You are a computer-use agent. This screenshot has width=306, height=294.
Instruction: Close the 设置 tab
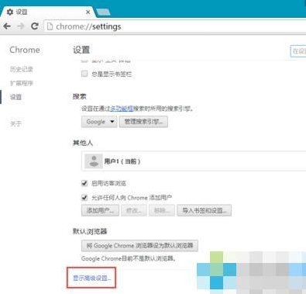88,12
